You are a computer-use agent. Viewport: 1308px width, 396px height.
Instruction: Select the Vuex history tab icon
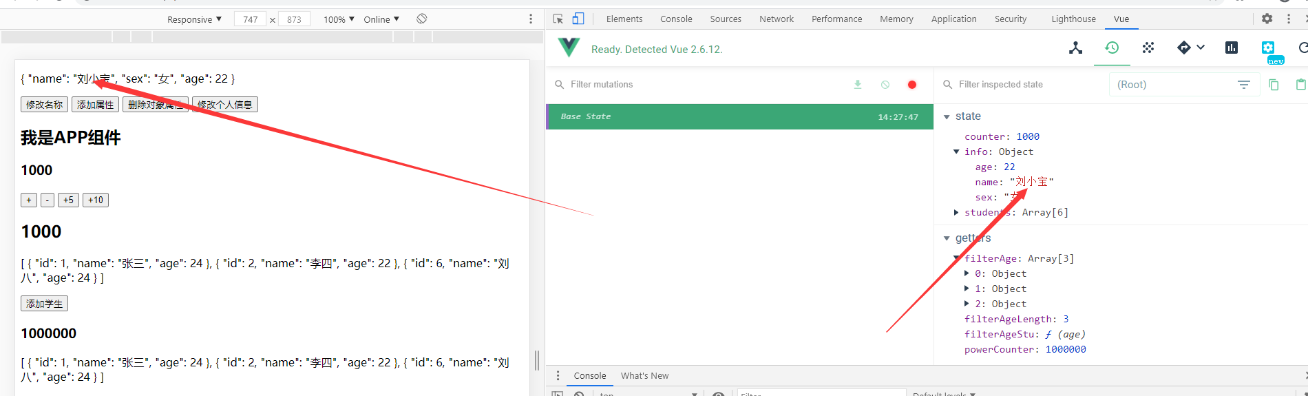1112,48
